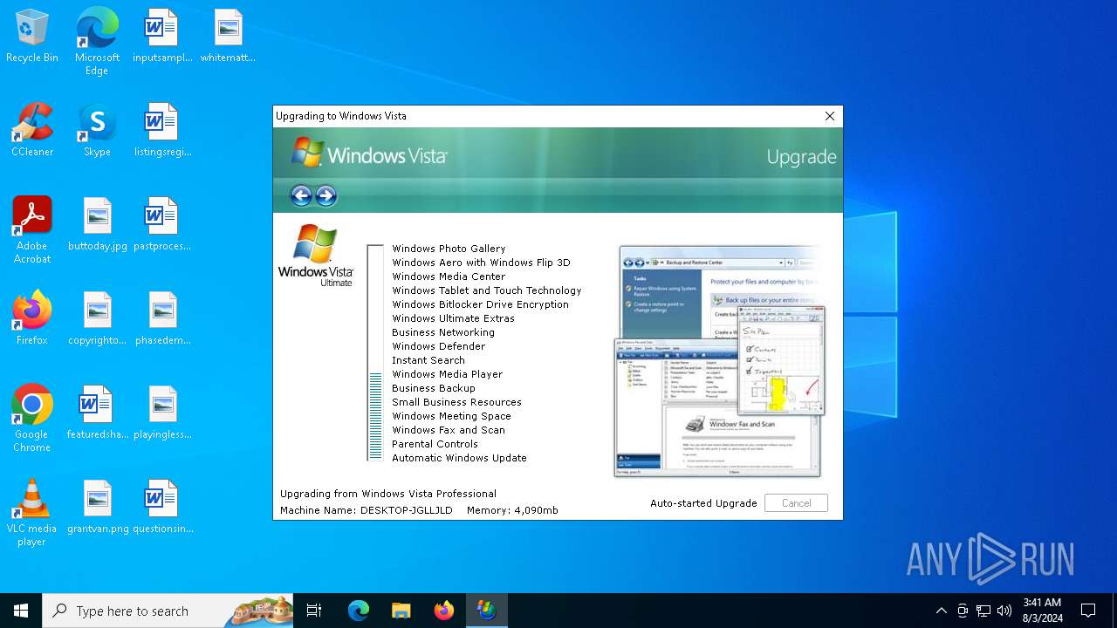
Task: Click the Auto-started Upgrade label
Action: click(x=703, y=503)
